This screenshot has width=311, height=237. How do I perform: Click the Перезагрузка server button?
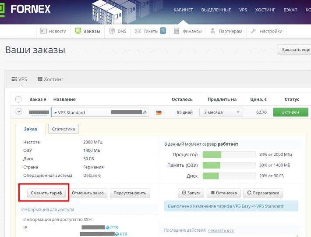[263, 193]
